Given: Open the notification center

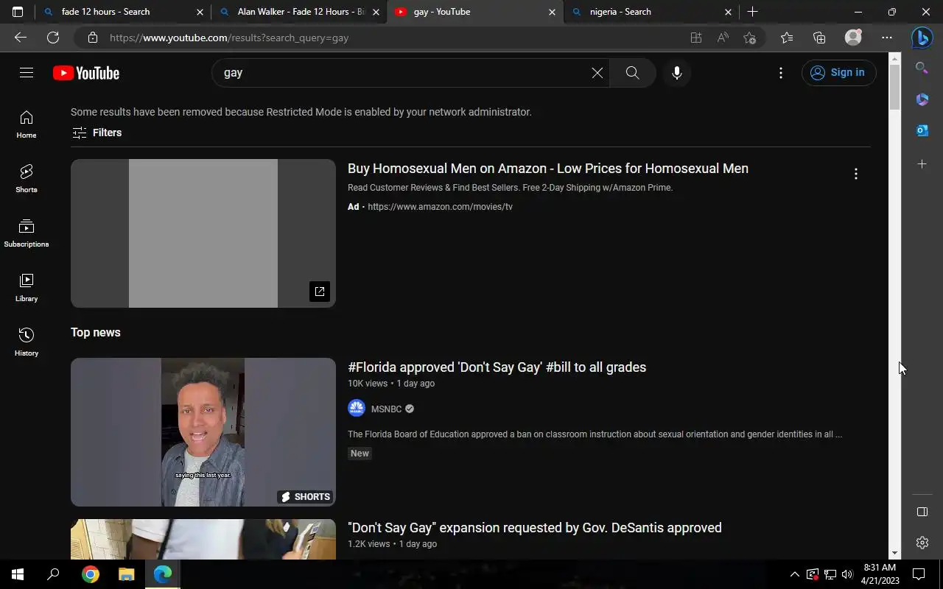Looking at the screenshot, I should click(919, 574).
